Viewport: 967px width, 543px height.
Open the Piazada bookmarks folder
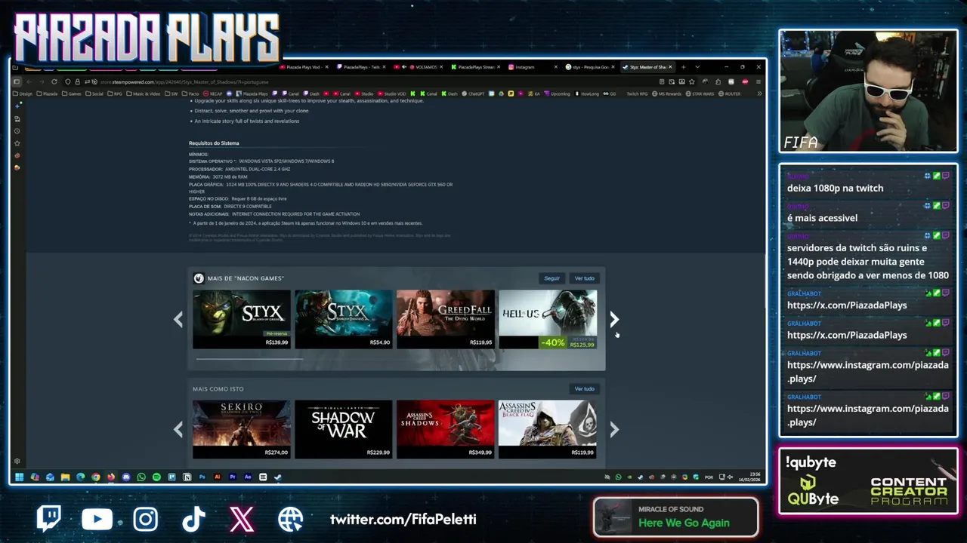point(47,94)
